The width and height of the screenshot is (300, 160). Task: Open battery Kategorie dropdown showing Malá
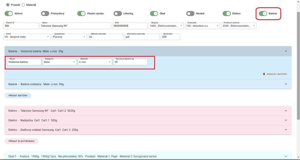pyautogui.click(x=59, y=62)
